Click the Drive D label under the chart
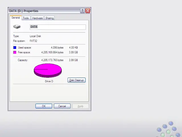Image resolution: width=182 pixels, height=137 pixels. [x=49, y=81]
